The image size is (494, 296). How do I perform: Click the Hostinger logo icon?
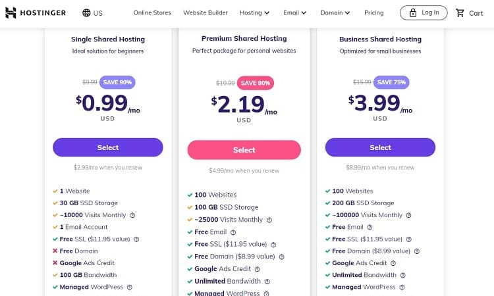11,13
